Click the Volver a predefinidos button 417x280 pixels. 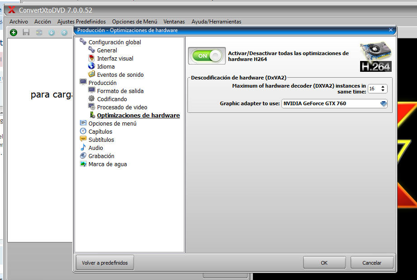(x=105, y=263)
